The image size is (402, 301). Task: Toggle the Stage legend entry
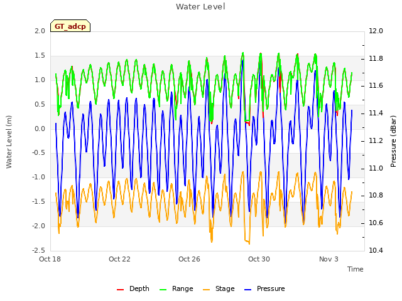[219, 288]
